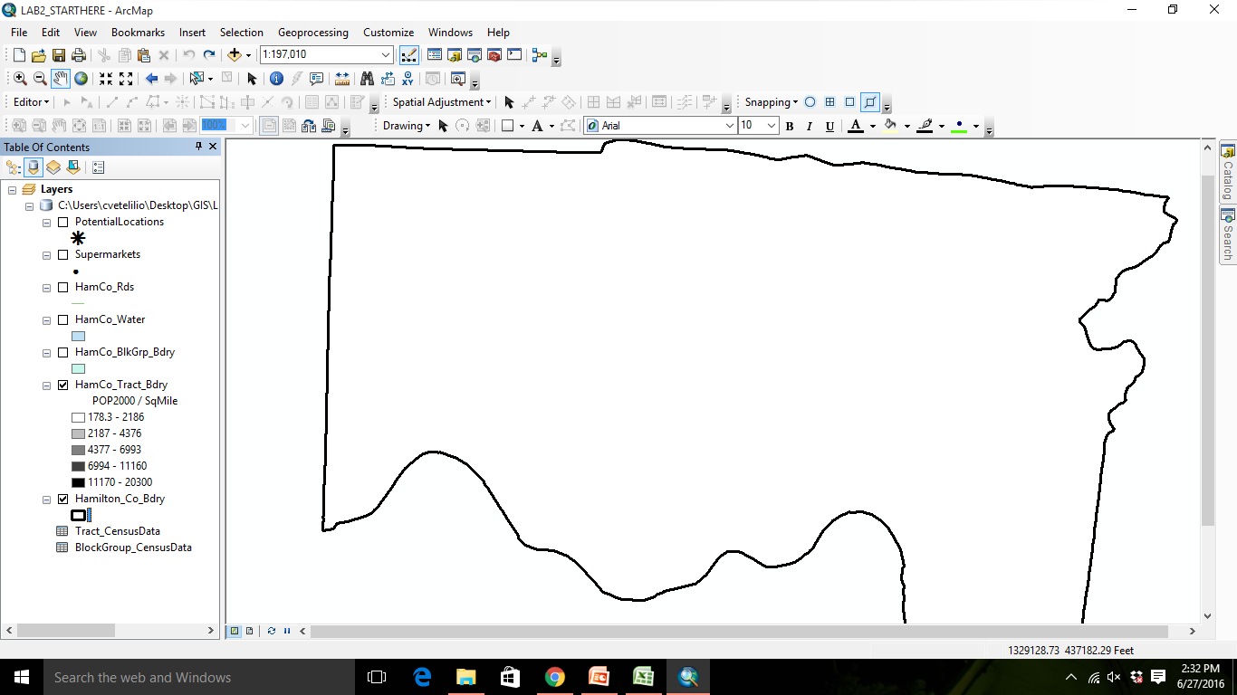Open the Windows menu
Viewport: 1237px width, 695px height.
pyautogui.click(x=450, y=33)
